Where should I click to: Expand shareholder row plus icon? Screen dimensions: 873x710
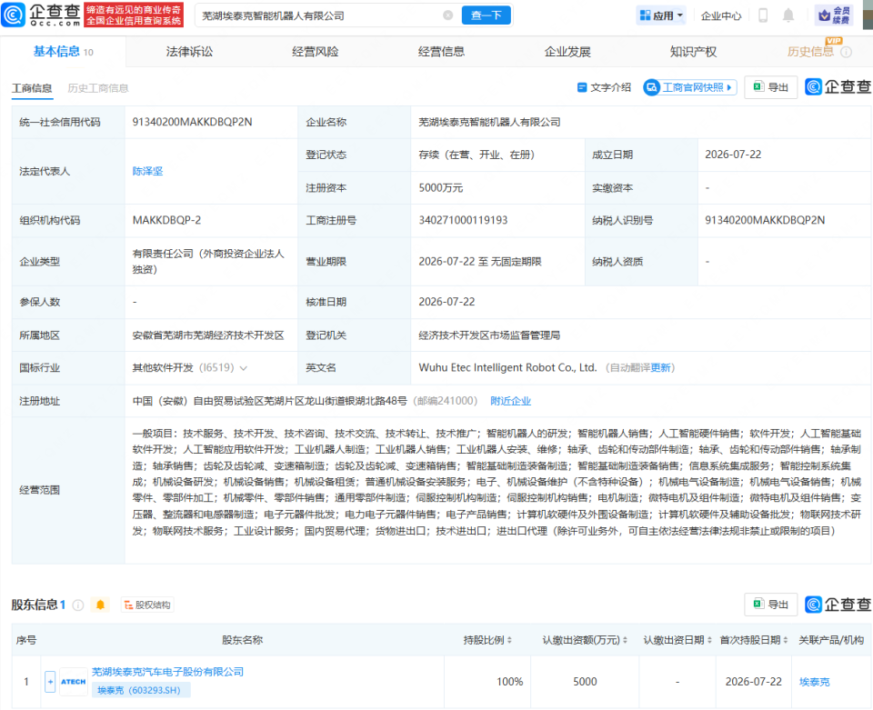point(50,682)
